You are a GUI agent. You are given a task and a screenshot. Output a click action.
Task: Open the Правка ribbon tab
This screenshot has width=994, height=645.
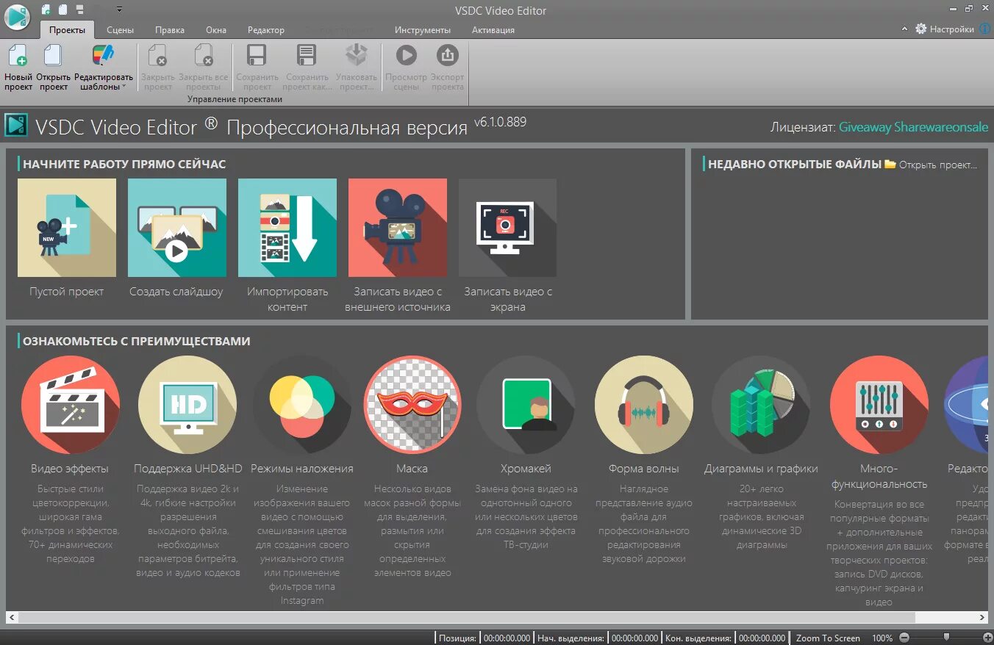[170, 30]
